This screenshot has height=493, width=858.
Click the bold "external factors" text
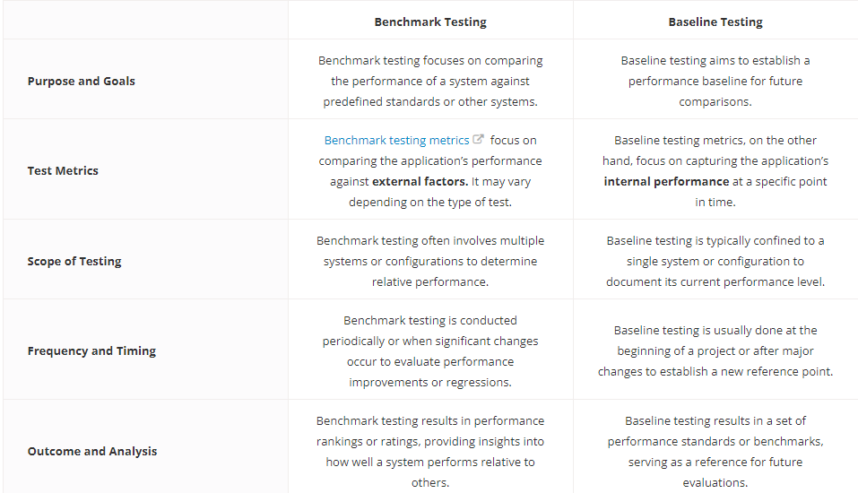pyautogui.click(x=419, y=181)
